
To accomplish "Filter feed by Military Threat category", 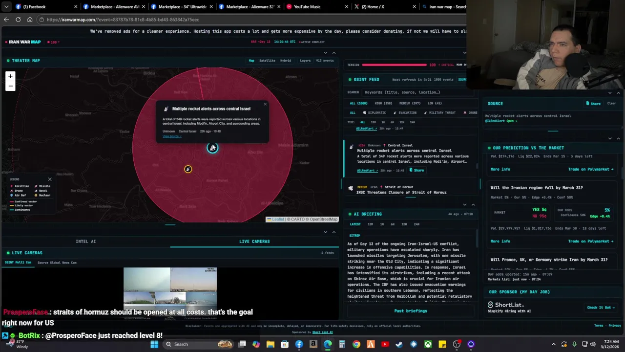I will point(439,113).
